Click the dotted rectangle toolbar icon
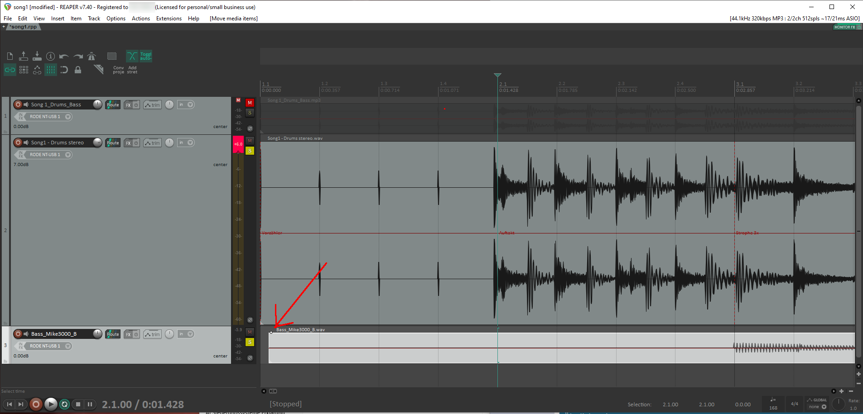The height and width of the screenshot is (414, 863). [x=112, y=56]
